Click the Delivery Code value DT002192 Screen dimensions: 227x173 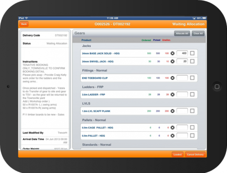click(x=61, y=36)
